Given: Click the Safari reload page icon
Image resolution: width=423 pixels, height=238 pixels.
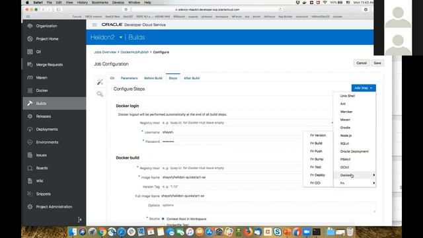Looking at the screenshot, I should [x=280, y=9].
